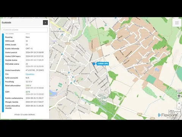Open the map layers selector icon
The image size is (182, 137).
pos(179,91)
